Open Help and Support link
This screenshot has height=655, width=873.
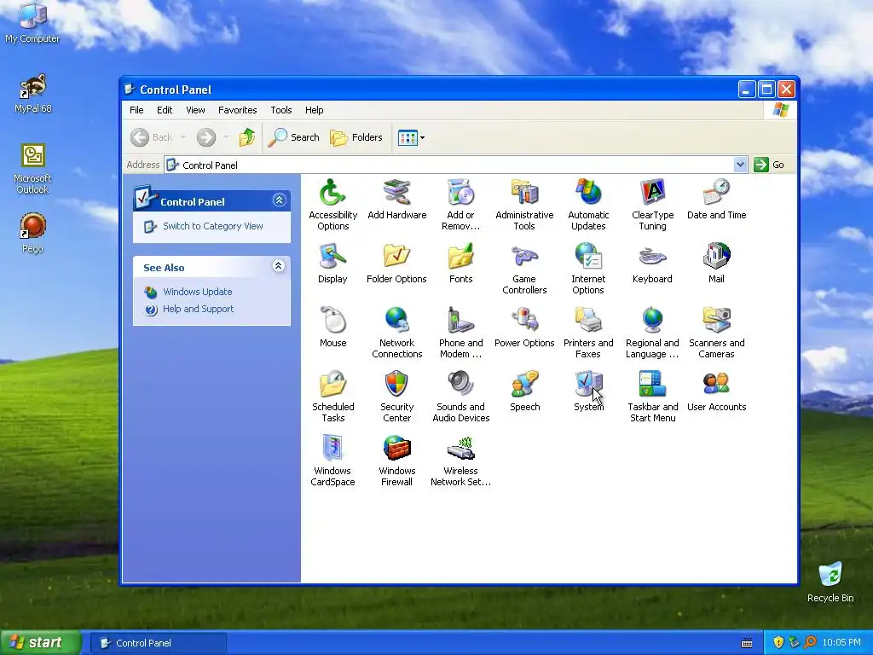[x=198, y=309]
